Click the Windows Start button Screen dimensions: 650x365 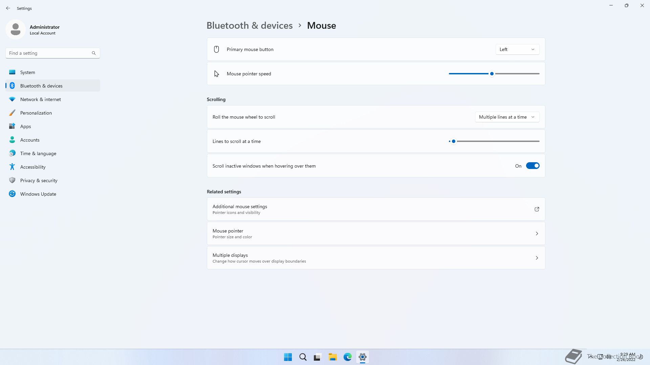coord(288,357)
